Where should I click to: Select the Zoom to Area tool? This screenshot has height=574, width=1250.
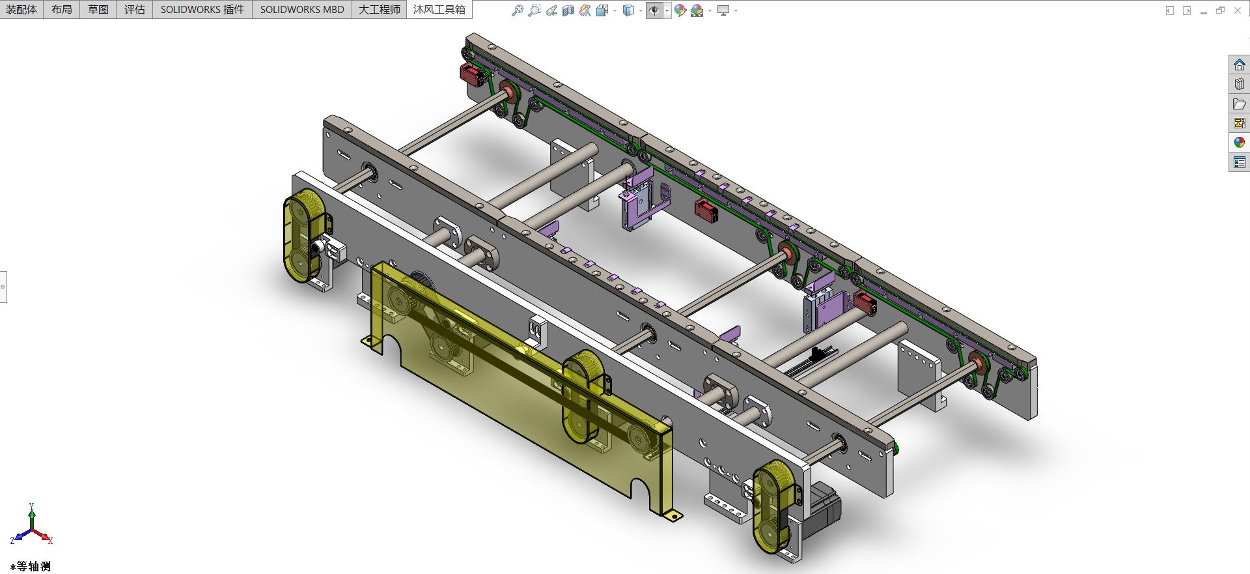coord(535,10)
